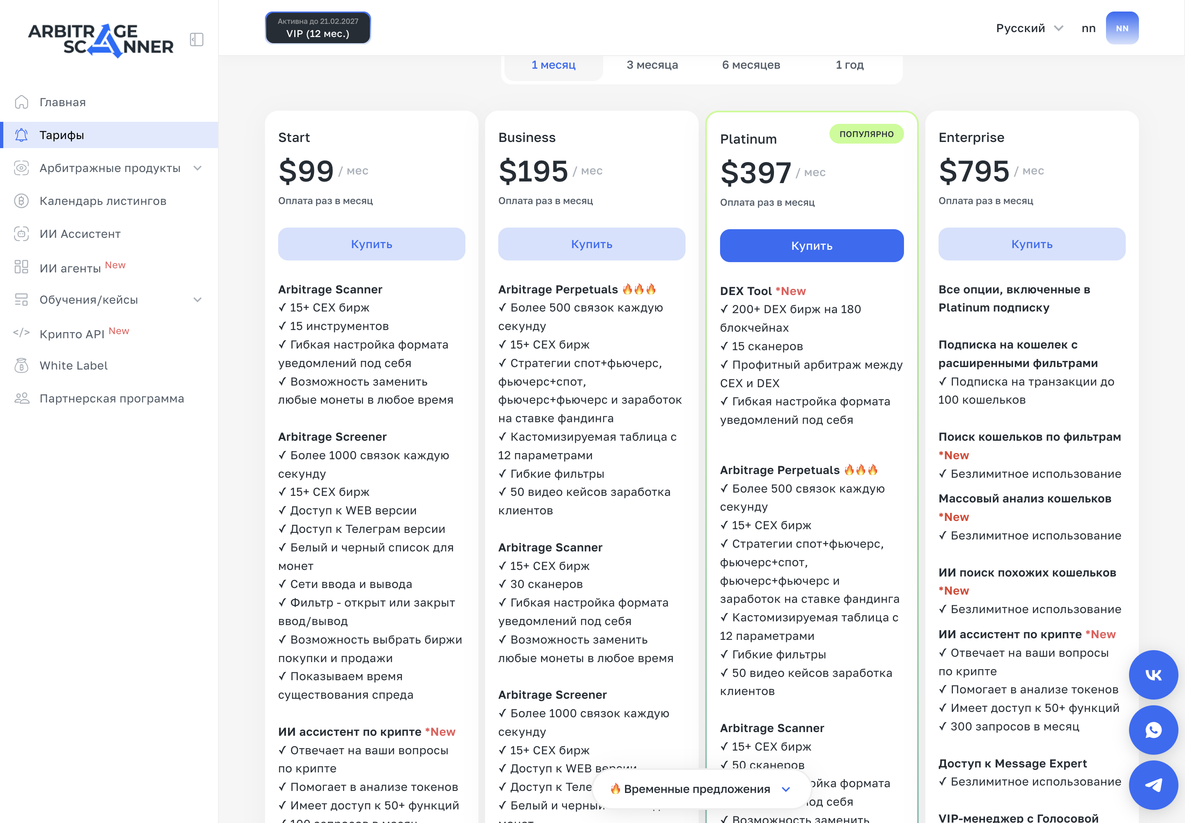Click the VIP (12 мес.) subscription badge
Screen dimensions: 1185x823
318,28
